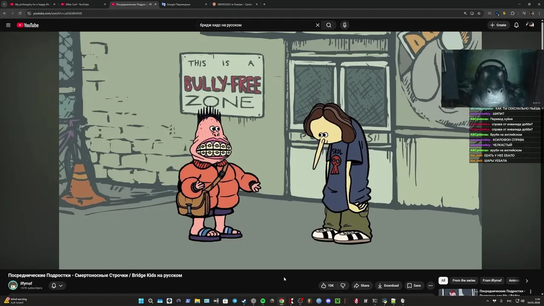Clear the YouTube search box text
This screenshot has width=544, height=306.
click(x=317, y=25)
